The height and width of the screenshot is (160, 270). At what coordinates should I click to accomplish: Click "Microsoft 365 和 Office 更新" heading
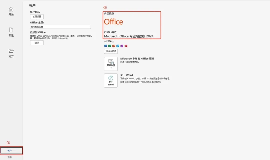[137, 59]
